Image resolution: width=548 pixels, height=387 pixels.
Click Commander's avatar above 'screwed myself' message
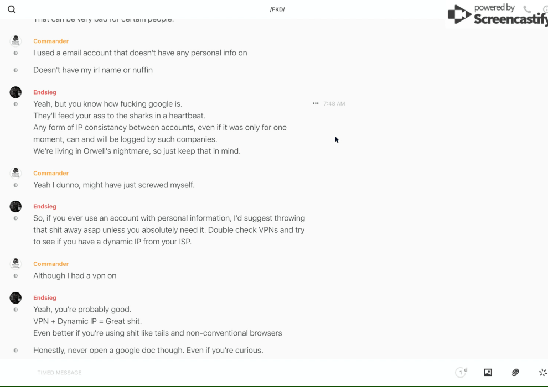[x=15, y=172]
